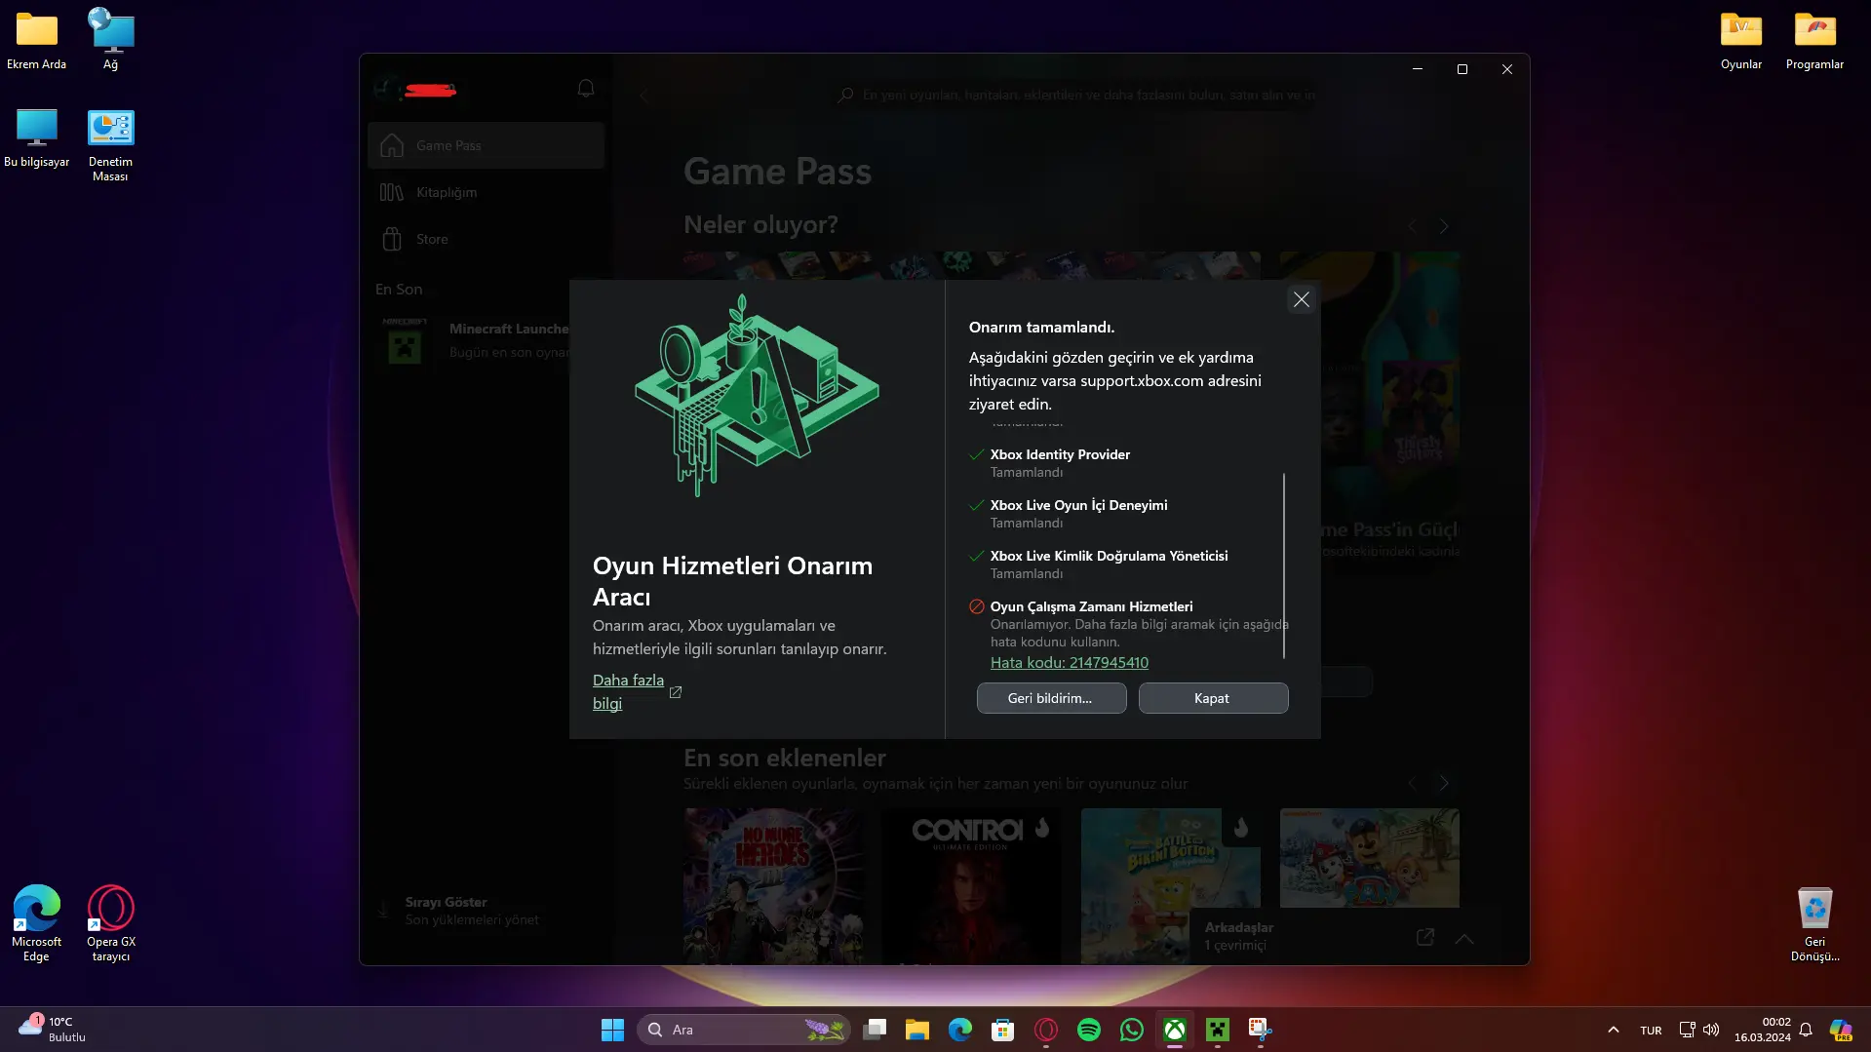1871x1052 pixels.
Task: Open WhatsApp from the taskbar
Action: [x=1132, y=1030]
